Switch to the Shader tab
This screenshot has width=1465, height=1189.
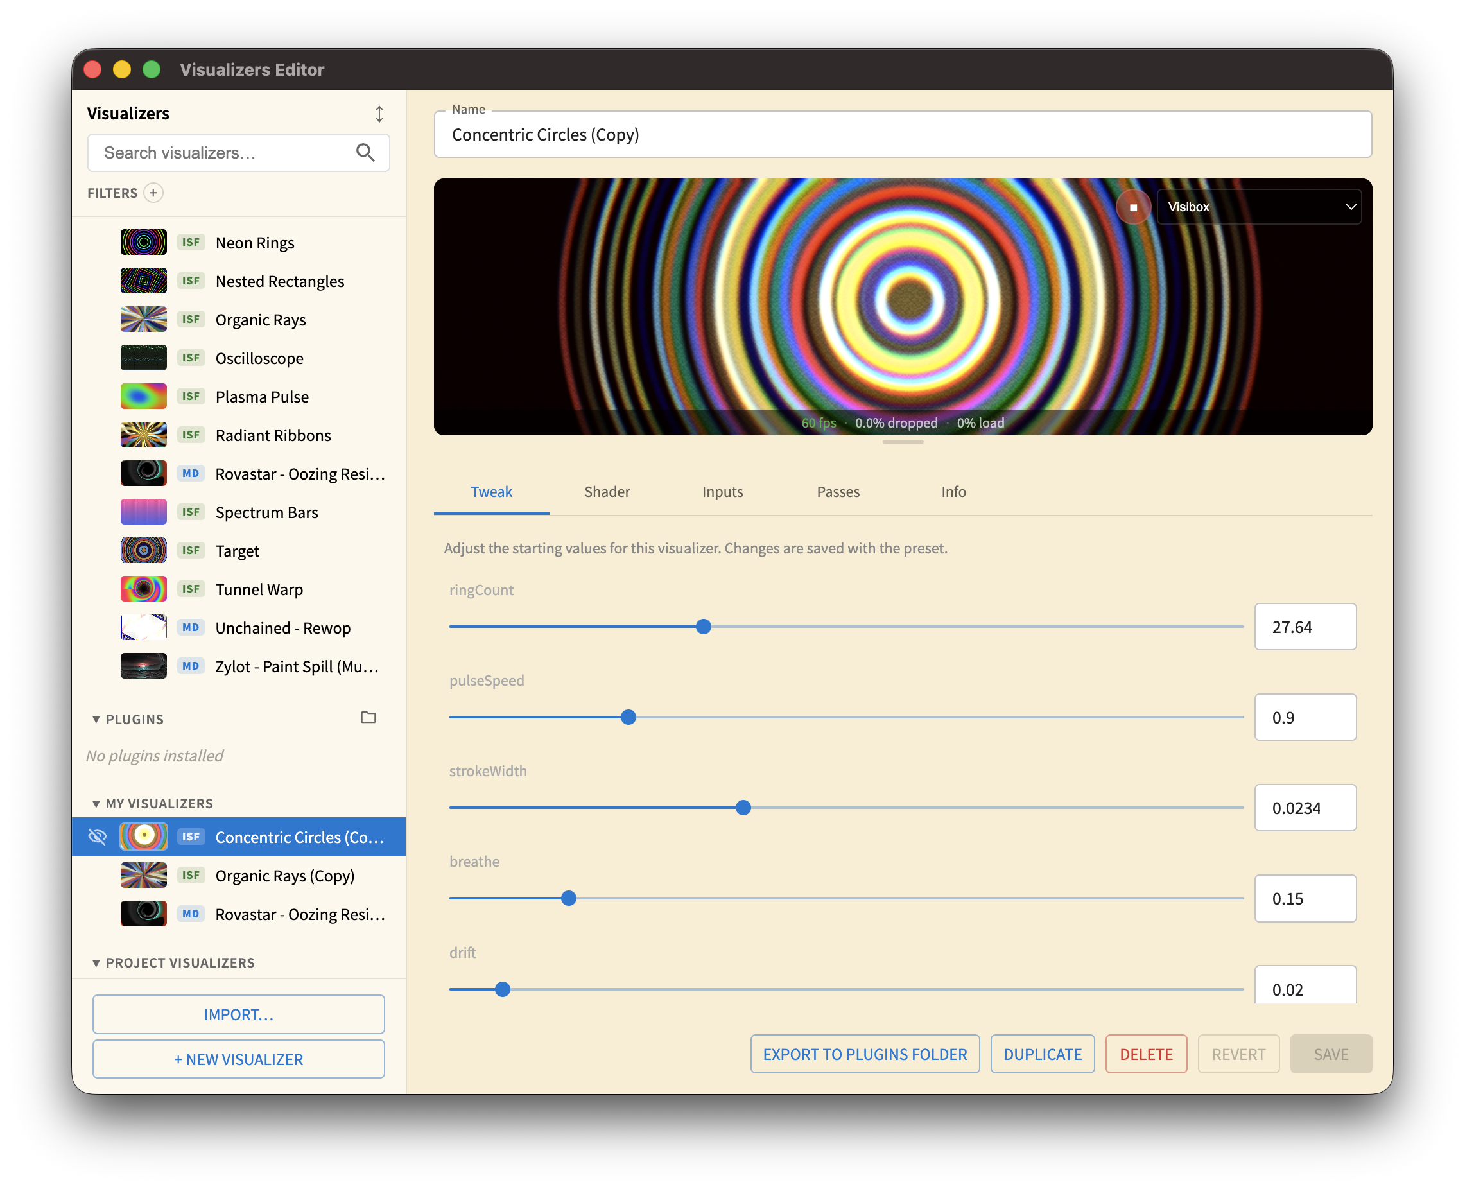click(x=606, y=492)
